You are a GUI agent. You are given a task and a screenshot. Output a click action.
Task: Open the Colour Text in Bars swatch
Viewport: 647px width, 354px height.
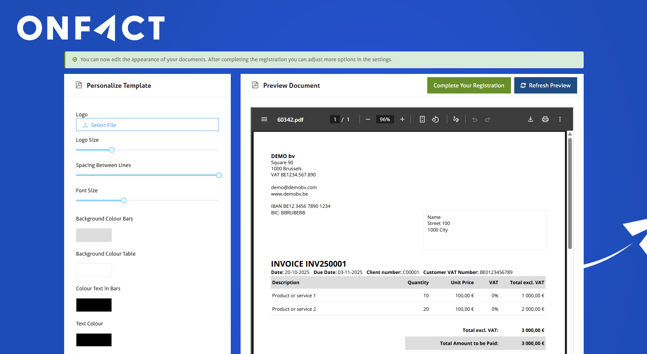coord(94,305)
